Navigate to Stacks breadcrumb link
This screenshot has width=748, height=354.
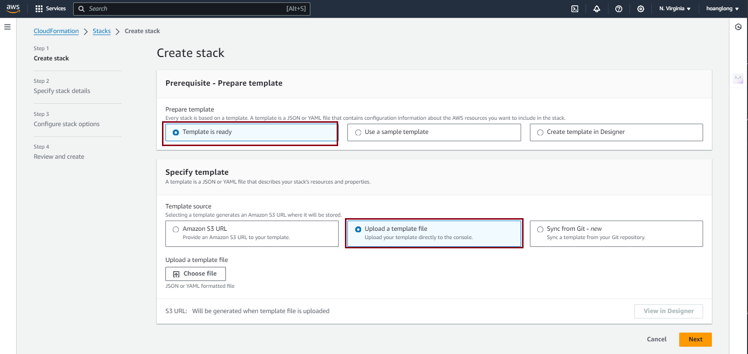point(101,31)
